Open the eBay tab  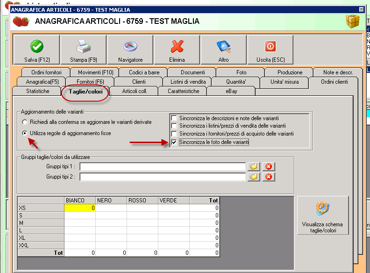231,91
